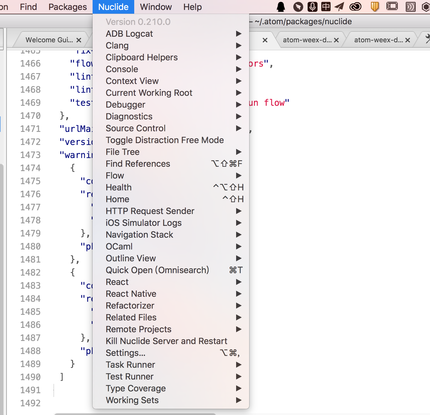Screen dimensions: 430x415
Task: Open the QQ penguin menu bar icon
Action: pyautogui.click(x=281, y=7)
